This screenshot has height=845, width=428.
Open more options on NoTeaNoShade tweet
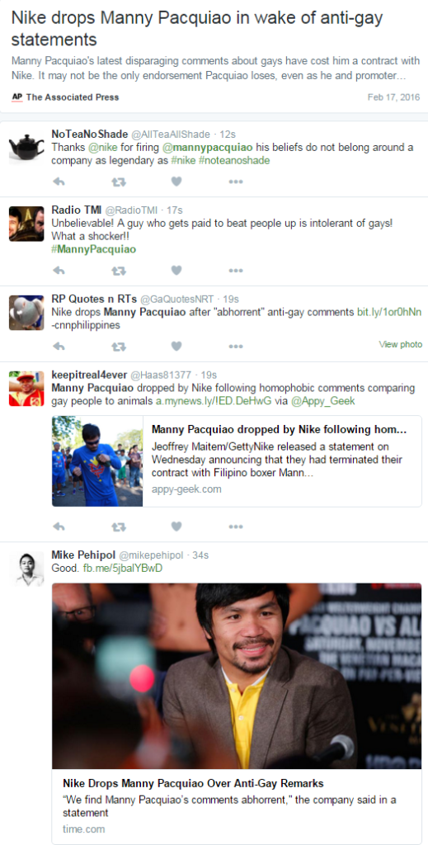[235, 182]
